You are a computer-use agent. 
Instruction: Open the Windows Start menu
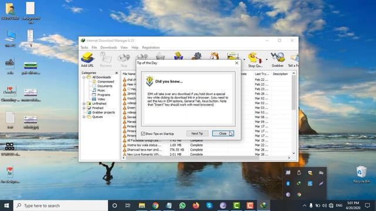6,206
